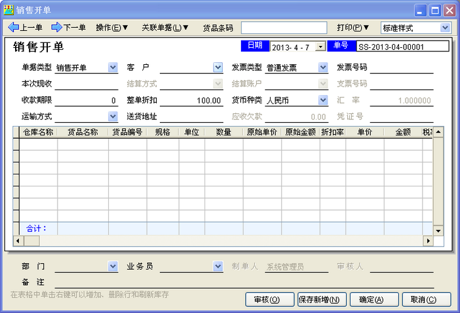This screenshot has width=460, height=313.
Task: Expand the 标准样式 print style dropdown
Action: tap(445, 28)
